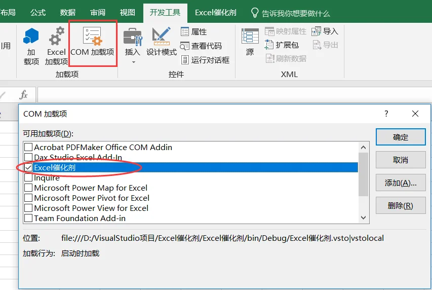Viewport: 432px width, 290px height.
Task: Select Microsoft Power Pivot for Excel text
Action: tap(92, 198)
